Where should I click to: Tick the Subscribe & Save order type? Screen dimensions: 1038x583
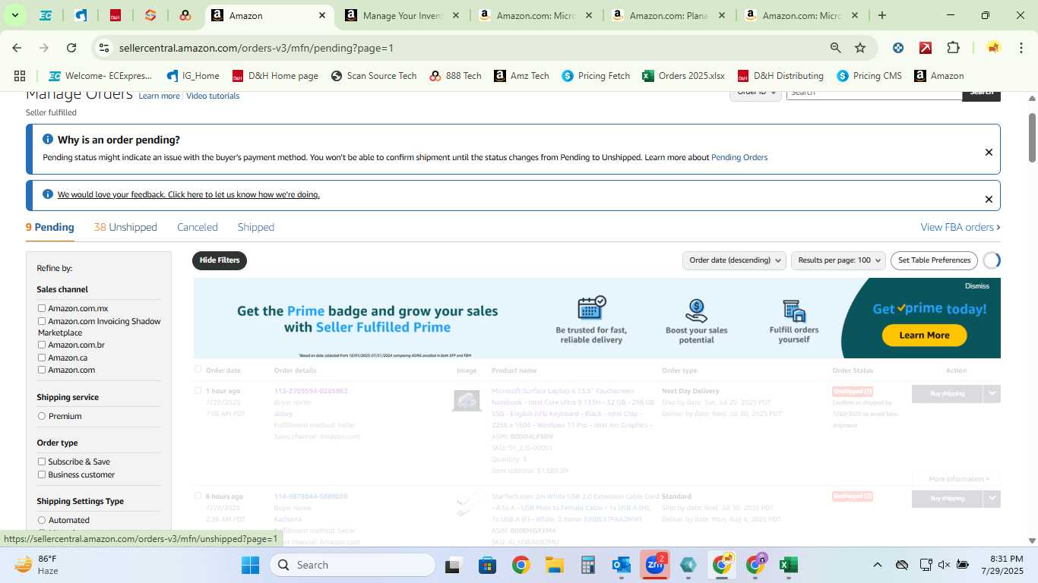point(42,462)
